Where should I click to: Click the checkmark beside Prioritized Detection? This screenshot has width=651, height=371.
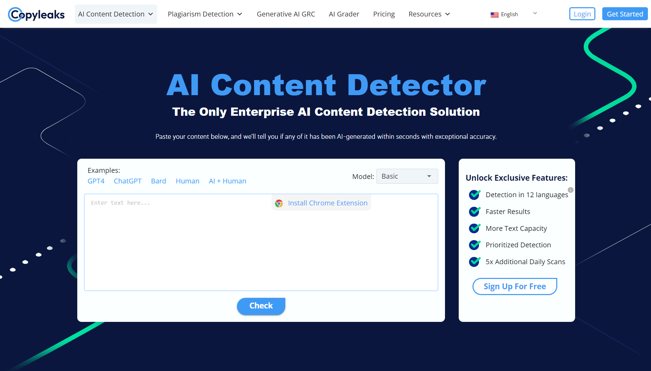[x=475, y=245]
